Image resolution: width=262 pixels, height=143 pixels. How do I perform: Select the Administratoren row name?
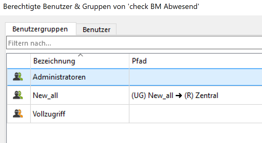59,77
